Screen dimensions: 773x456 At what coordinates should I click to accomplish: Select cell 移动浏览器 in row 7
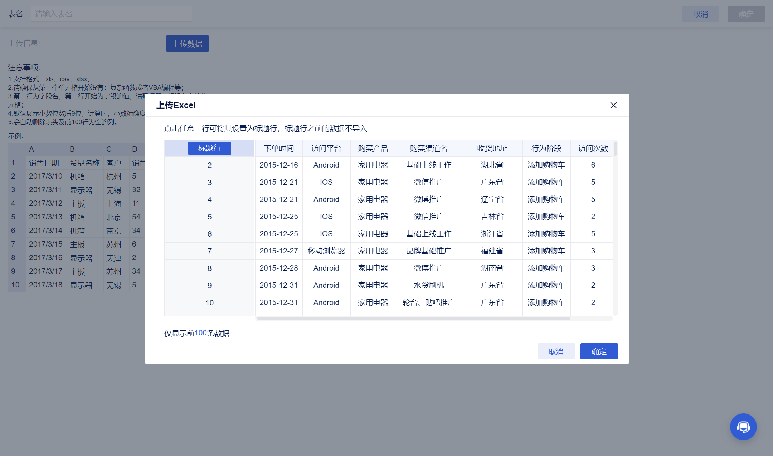point(326,251)
